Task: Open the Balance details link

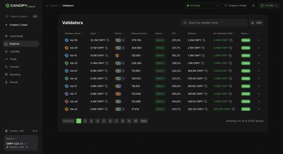Action: pyautogui.click(x=11, y=139)
